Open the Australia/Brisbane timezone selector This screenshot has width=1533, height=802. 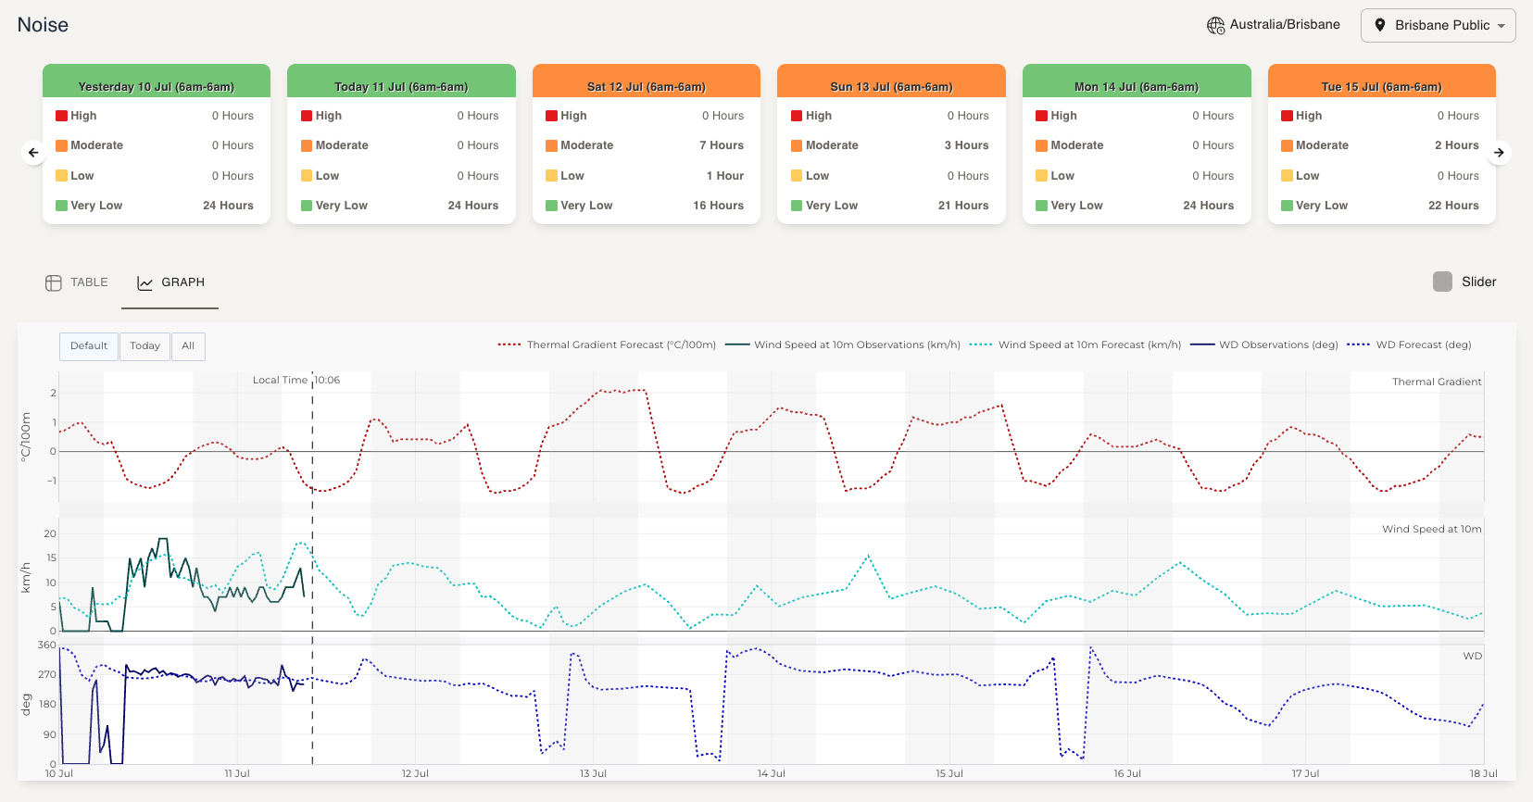coord(1284,25)
